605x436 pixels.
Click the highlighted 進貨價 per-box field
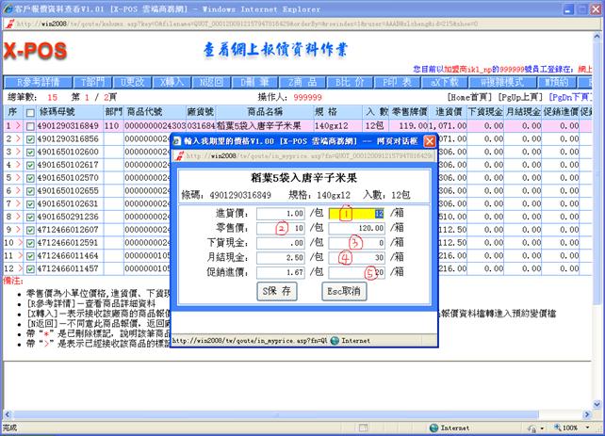coord(361,214)
